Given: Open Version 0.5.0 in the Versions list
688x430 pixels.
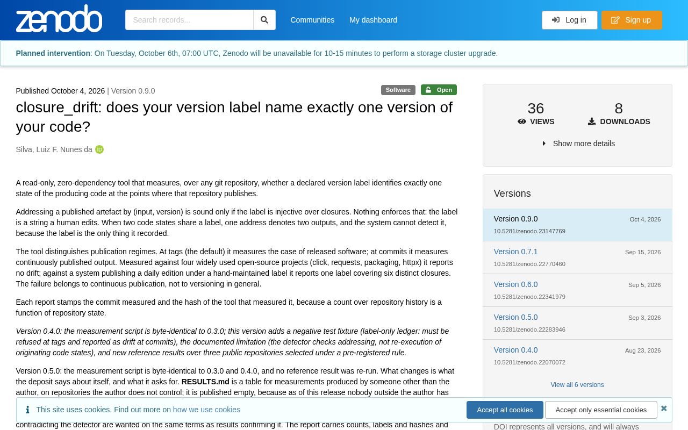Looking at the screenshot, I should [515, 317].
